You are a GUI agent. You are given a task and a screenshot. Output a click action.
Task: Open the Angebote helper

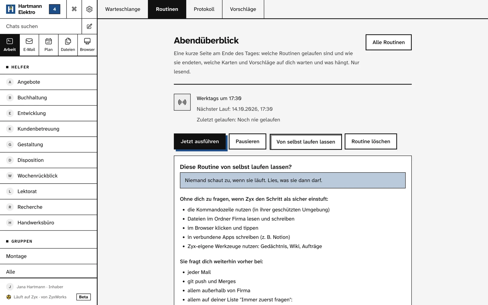(x=48, y=82)
